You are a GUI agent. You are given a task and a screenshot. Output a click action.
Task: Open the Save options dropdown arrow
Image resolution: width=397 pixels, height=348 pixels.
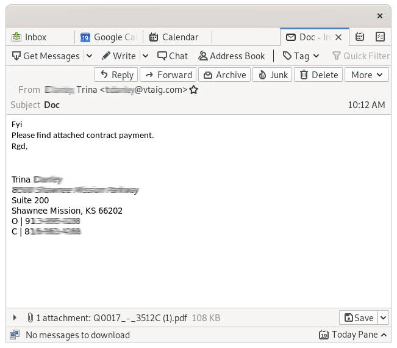click(384, 317)
